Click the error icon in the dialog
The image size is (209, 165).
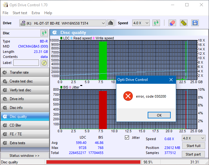coord(128,96)
